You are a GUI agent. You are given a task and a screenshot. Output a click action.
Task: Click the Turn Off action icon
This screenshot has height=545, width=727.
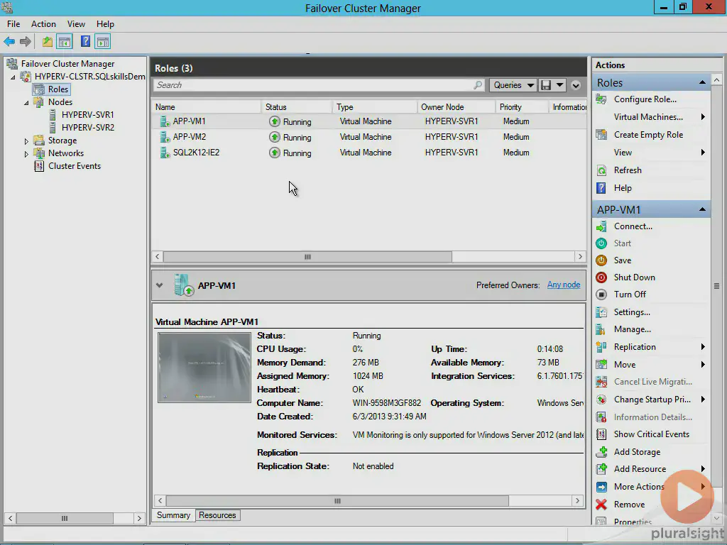pyautogui.click(x=601, y=294)
